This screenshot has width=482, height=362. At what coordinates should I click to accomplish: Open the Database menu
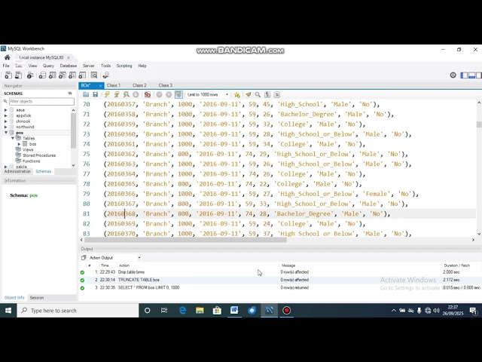tap(69, 66)
